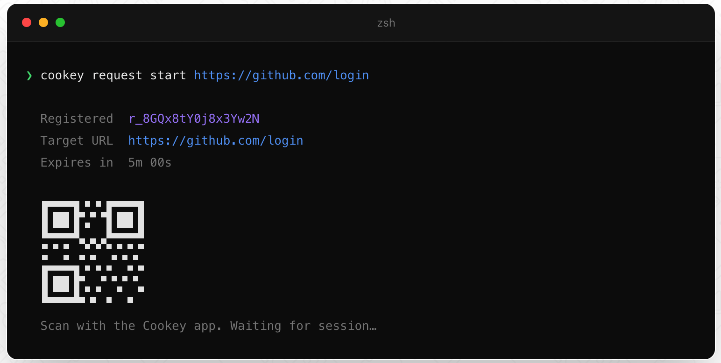Click the QR code's top-left finder square
Image resolution: width=721 pixels, height=363 pixels.
[61, 220]
